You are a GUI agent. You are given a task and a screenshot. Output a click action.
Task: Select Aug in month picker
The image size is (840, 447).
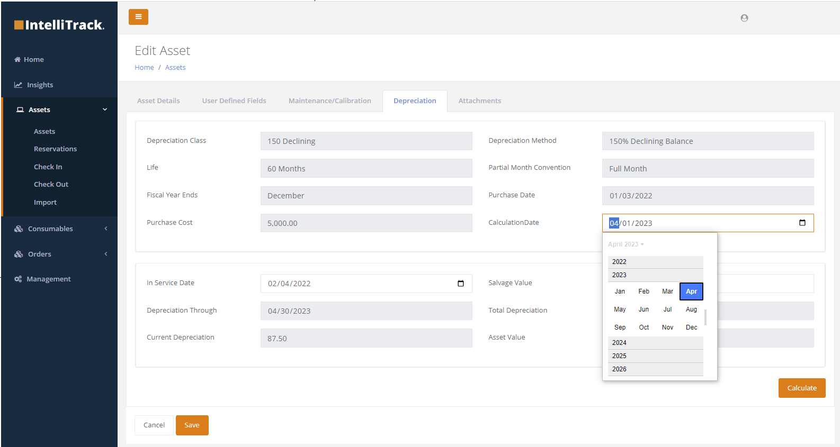pos(691,309)
